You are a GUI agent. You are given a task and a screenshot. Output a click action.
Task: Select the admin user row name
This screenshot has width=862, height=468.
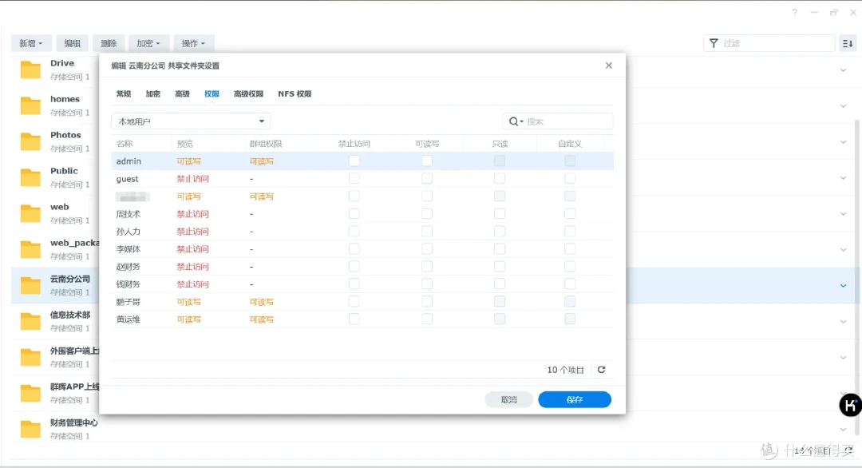point(129,161)
